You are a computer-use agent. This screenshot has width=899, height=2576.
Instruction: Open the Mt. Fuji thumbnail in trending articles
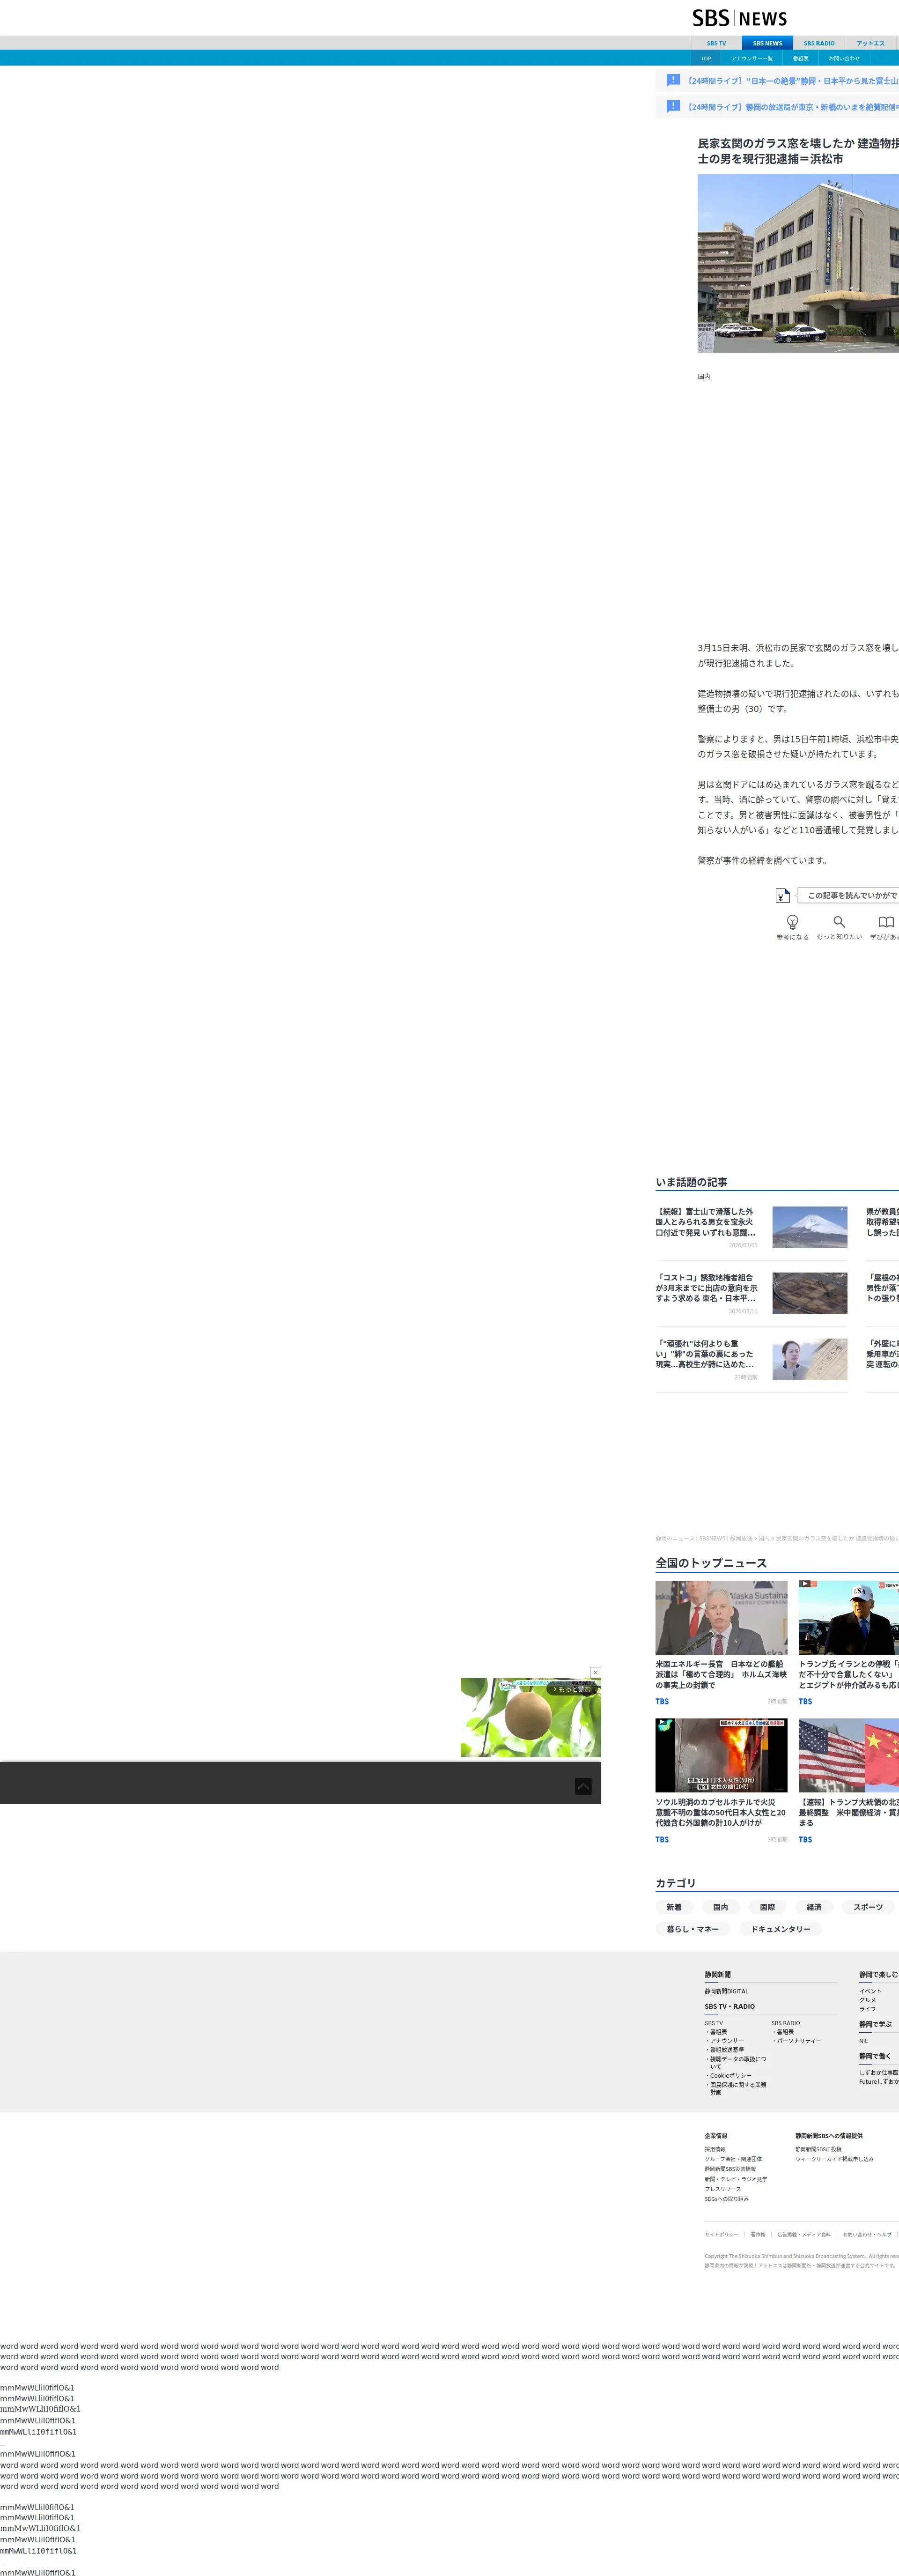[809, 1227]
